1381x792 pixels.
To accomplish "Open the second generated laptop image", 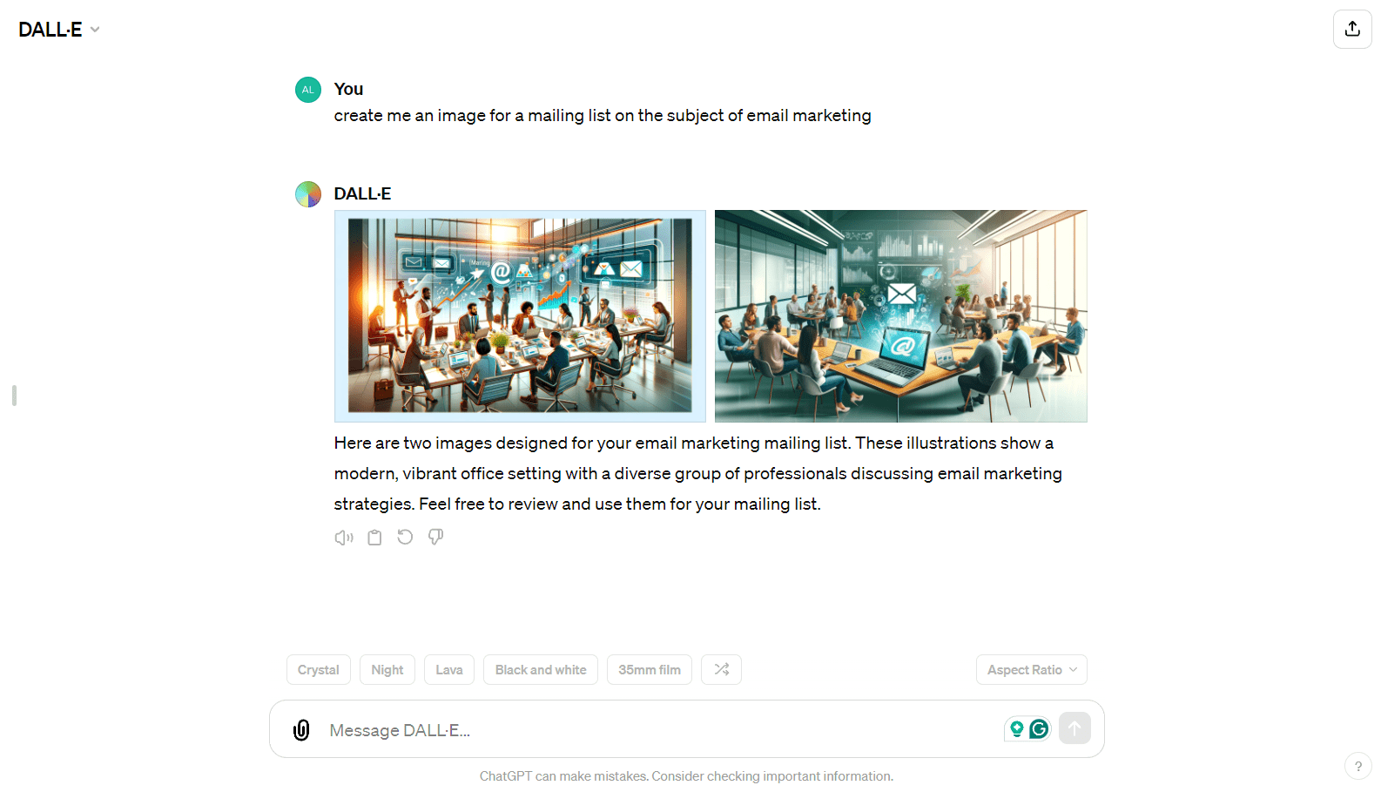I will pyautogui.click(x=900, y=315).
